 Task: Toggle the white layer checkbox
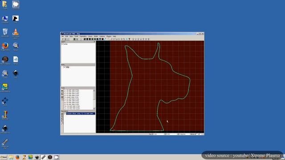62,44
